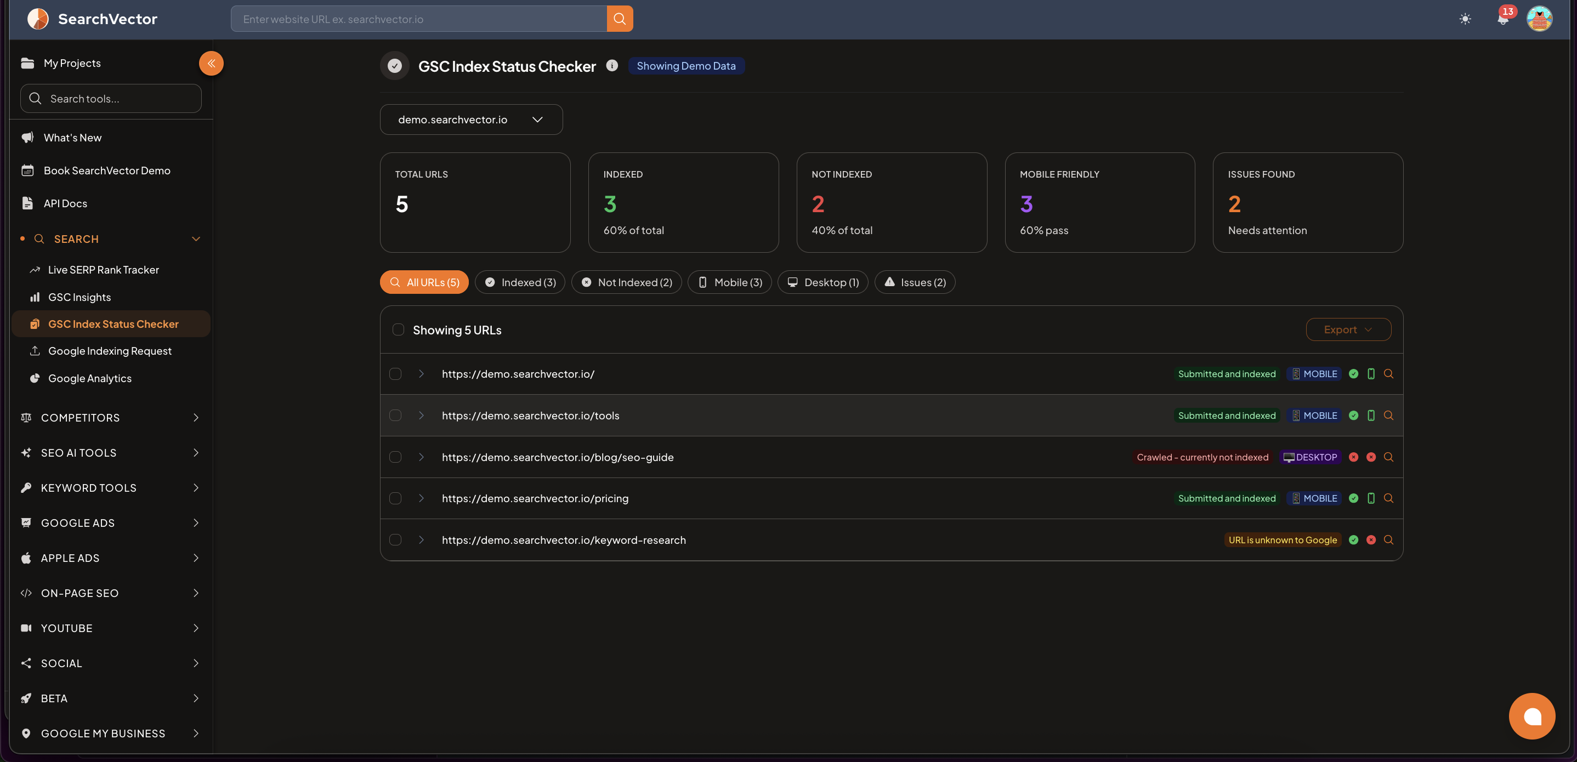This screenshot has width=1577, height=762.
Task: Expand the SEO AI TOOLS section
Action: (x=111, y=453)
